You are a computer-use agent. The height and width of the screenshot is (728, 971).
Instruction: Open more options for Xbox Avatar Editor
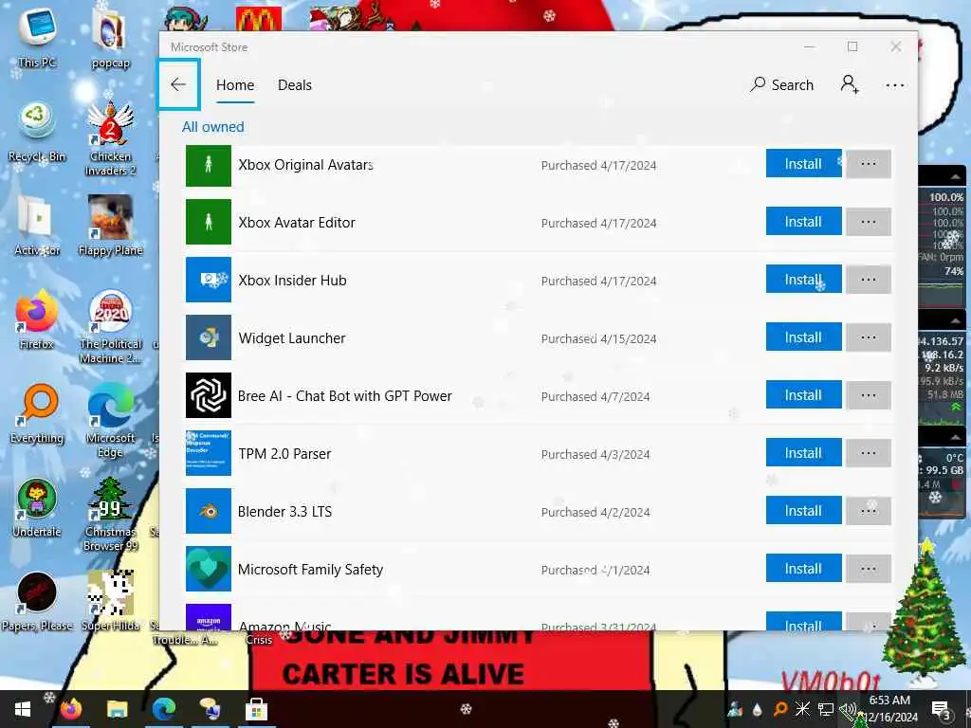[x=869, y=222]
